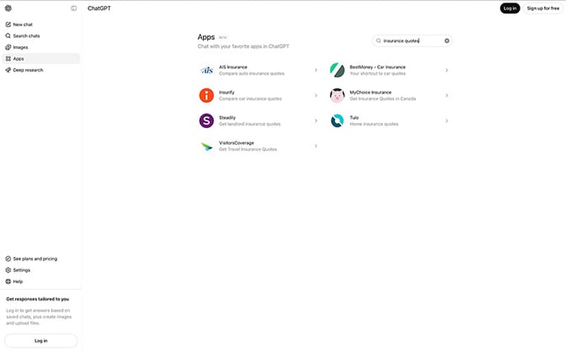Click the Tuio app name
The width and height of the screenshot is (566, 354).
pos(354,118)
